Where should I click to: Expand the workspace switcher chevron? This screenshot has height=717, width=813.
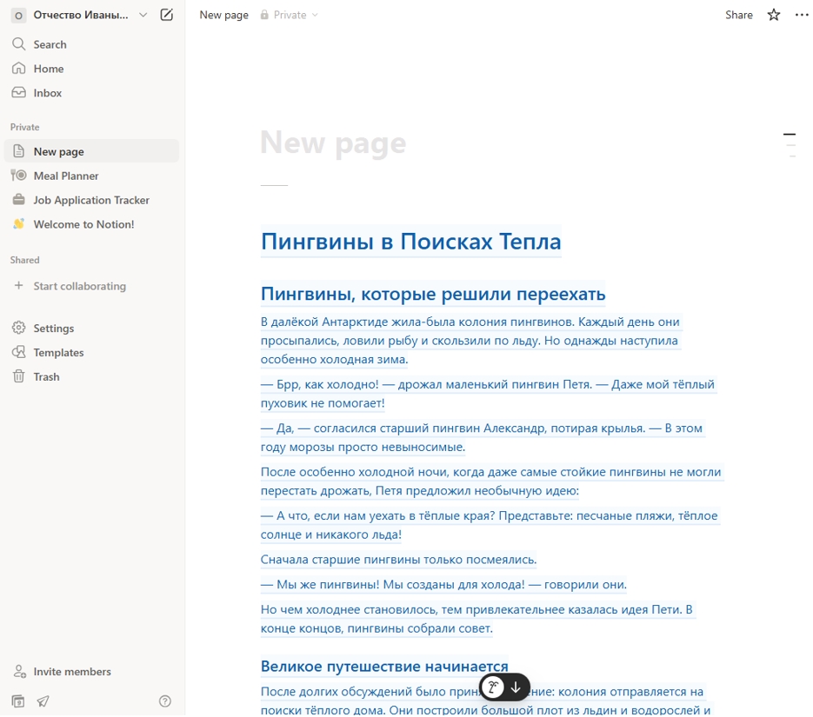point(143,15)
